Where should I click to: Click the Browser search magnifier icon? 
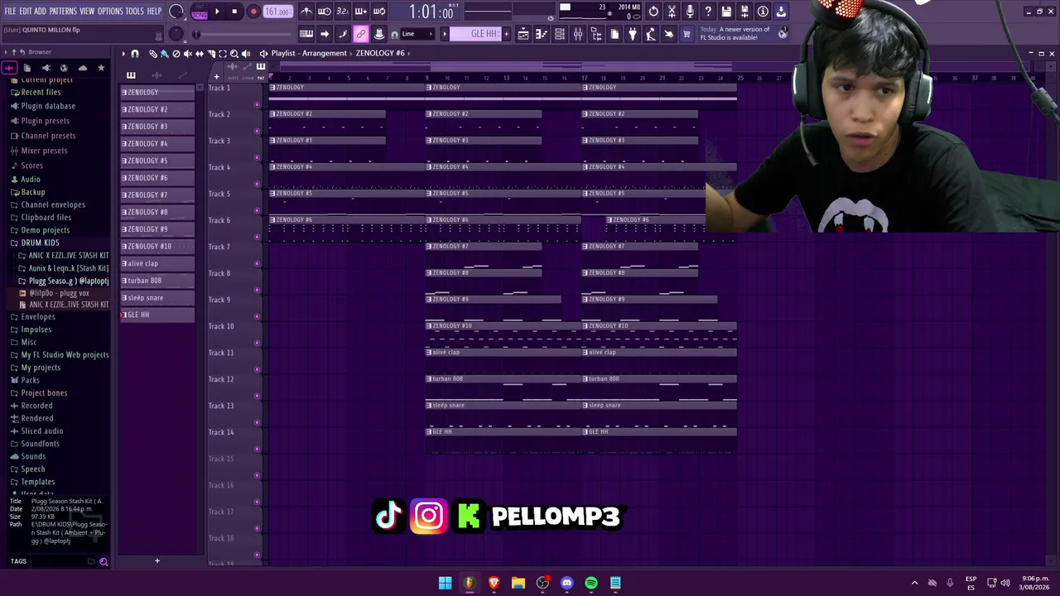[104, 561]
